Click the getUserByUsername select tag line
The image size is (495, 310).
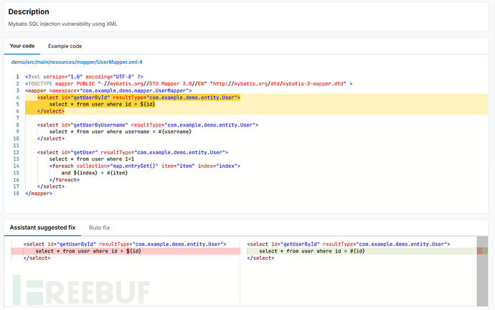pos(147,125)
